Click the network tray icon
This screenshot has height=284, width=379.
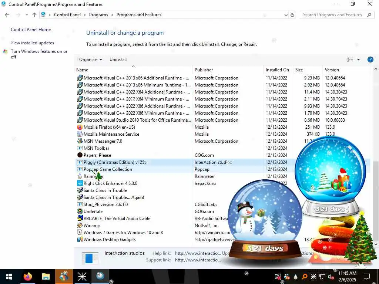tap(322, 277)
